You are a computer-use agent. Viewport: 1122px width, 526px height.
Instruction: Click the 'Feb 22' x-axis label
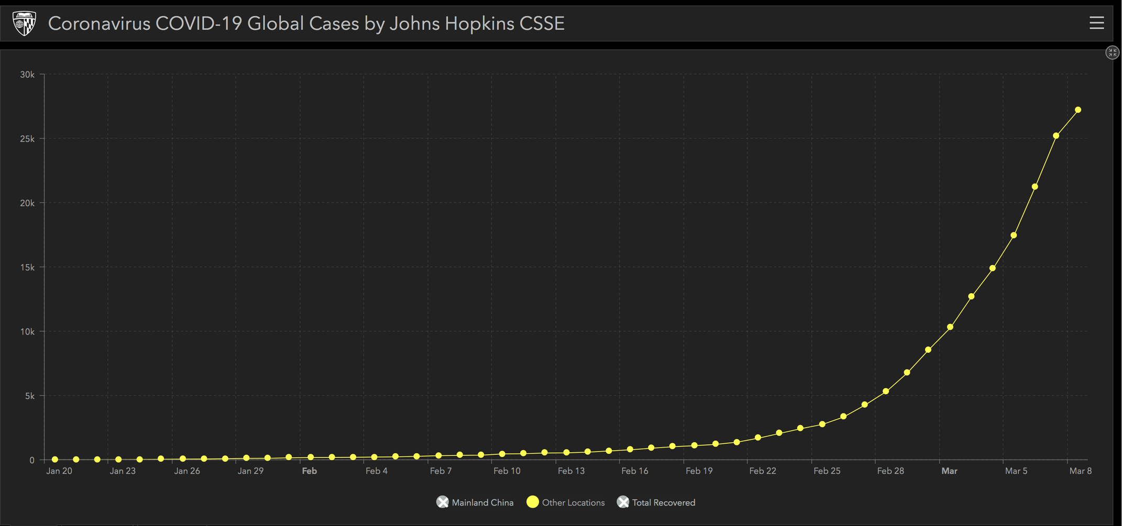click(x=763, y=471)
